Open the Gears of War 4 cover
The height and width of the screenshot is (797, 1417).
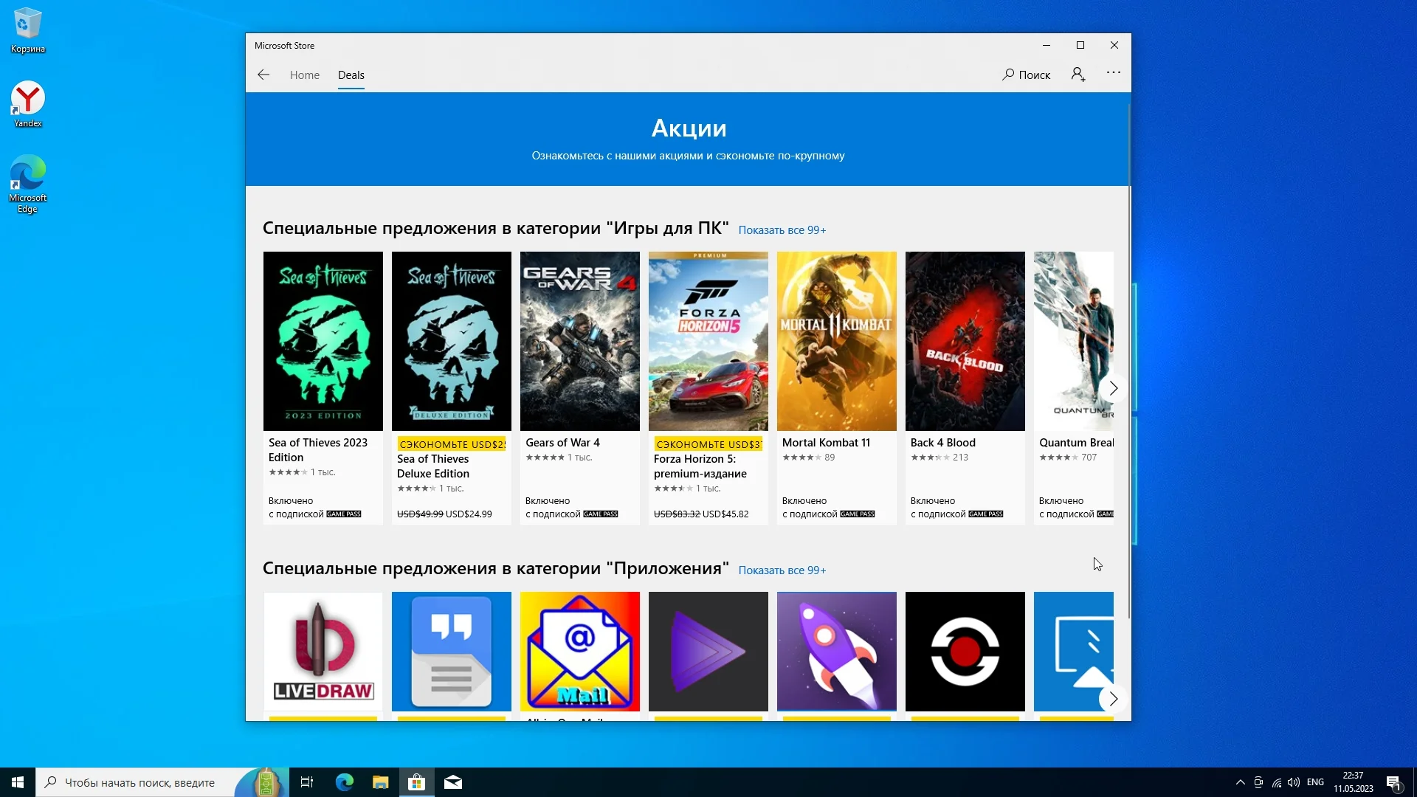click(x=579, y=341)
